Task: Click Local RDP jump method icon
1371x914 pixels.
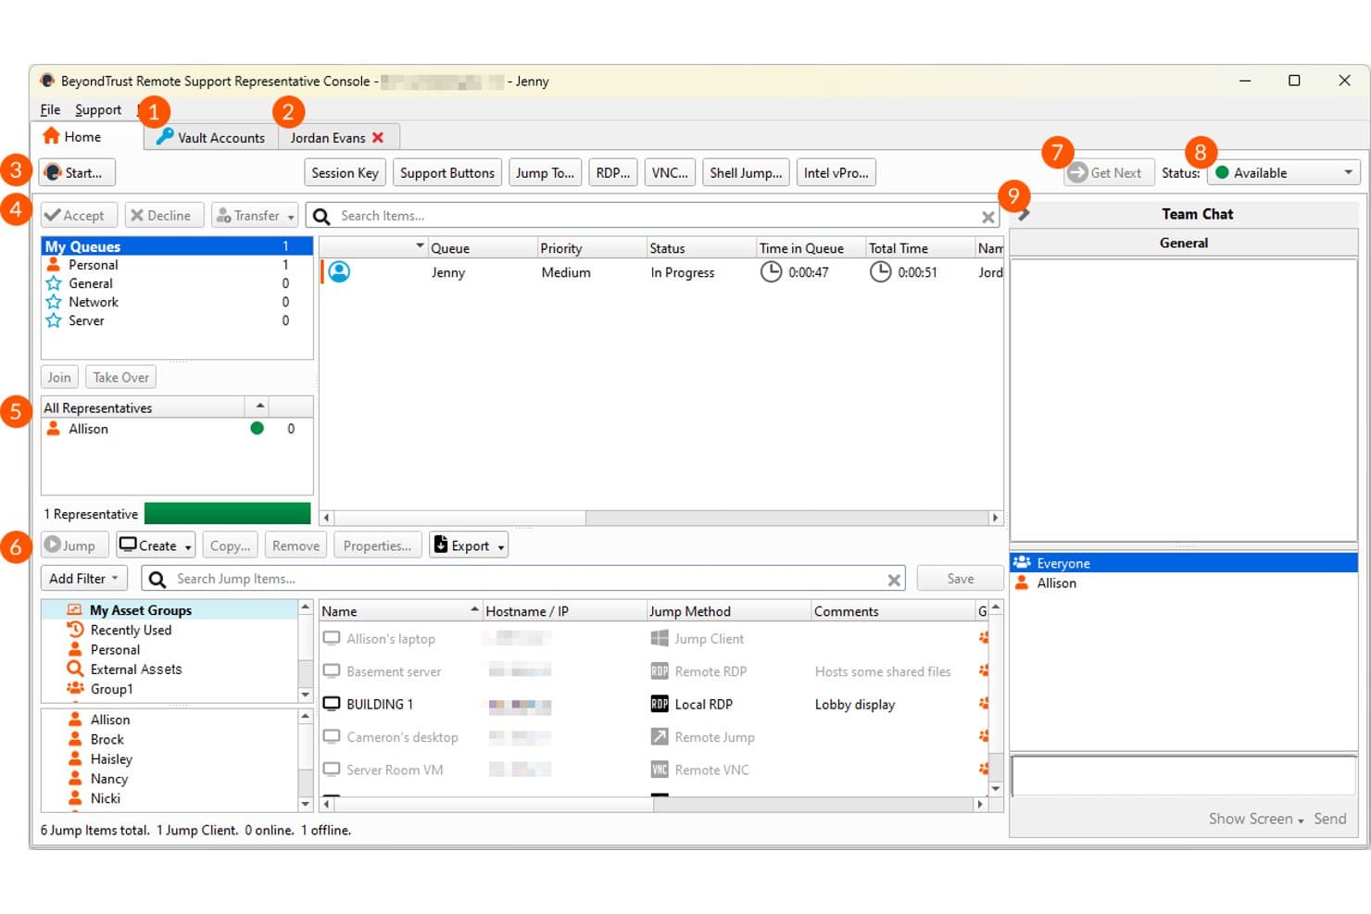Action: point(660,705)
